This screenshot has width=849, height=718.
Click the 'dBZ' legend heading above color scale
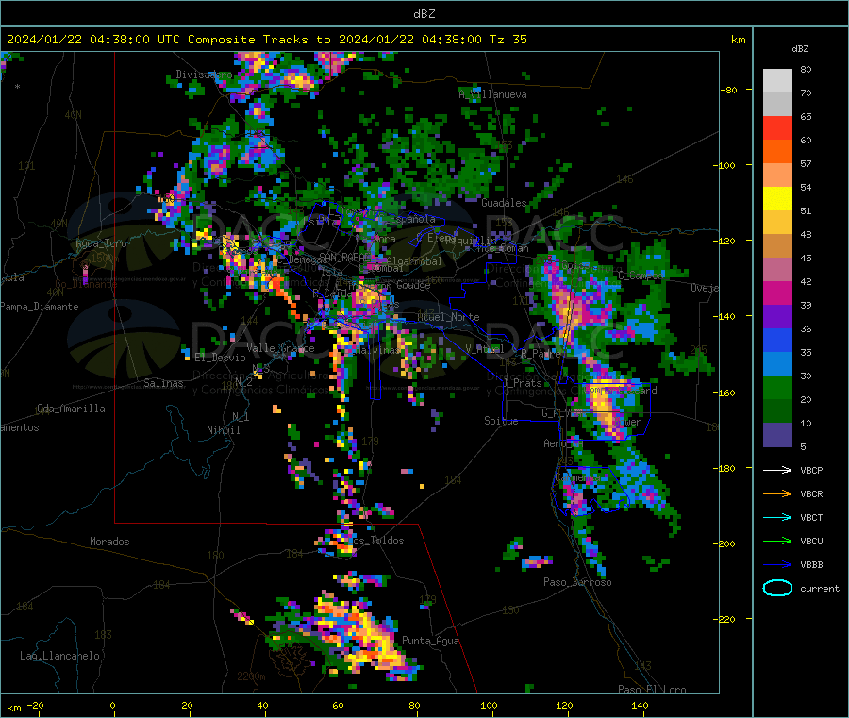(800, 49)
